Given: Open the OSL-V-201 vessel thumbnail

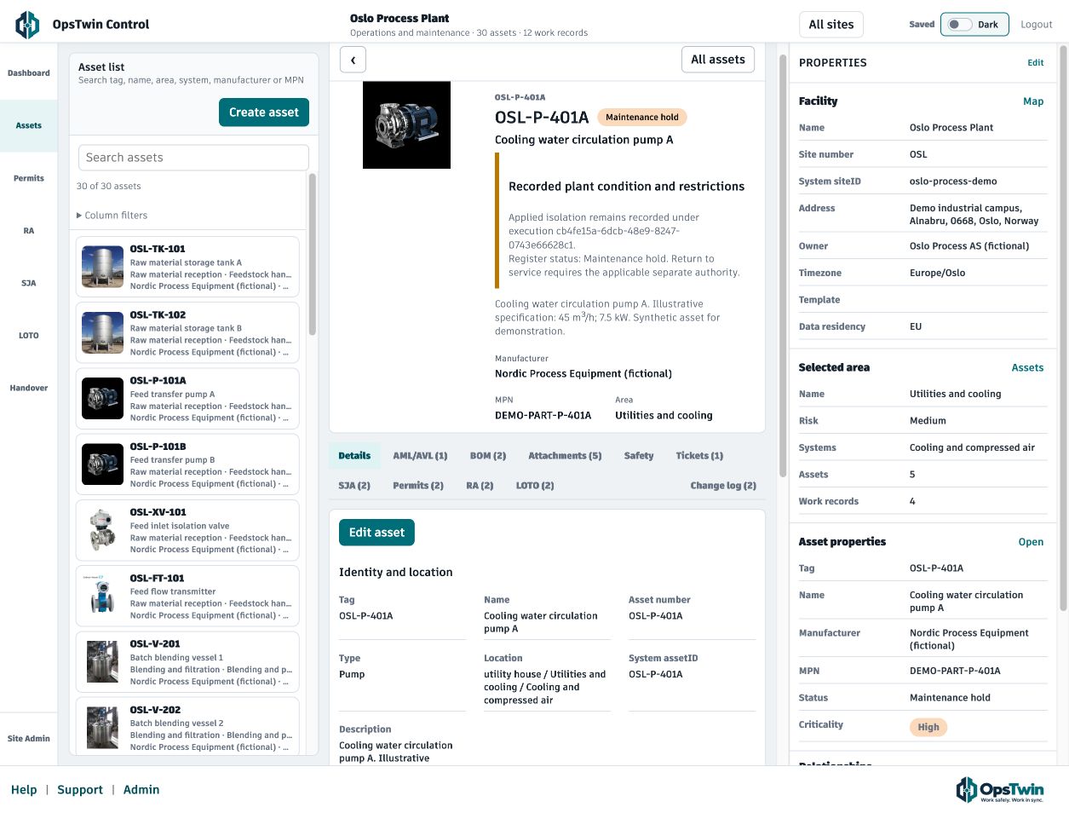Looking at the screenshot, I should click(103, 662).
